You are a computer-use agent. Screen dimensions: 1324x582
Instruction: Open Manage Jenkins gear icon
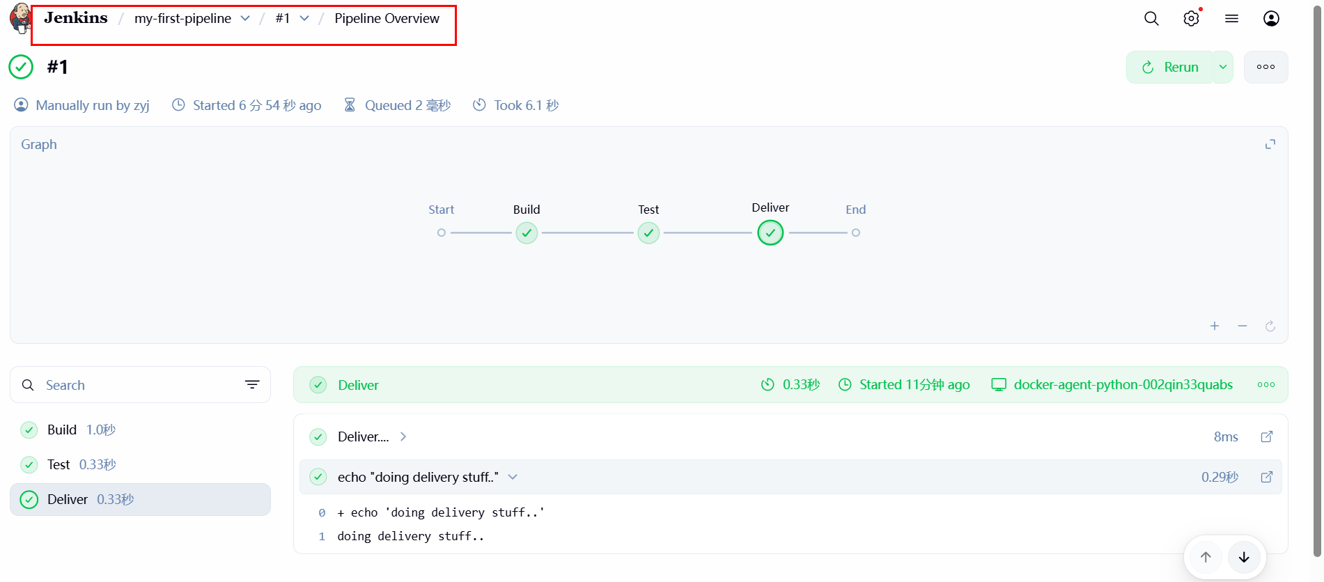click(1191, 19)
